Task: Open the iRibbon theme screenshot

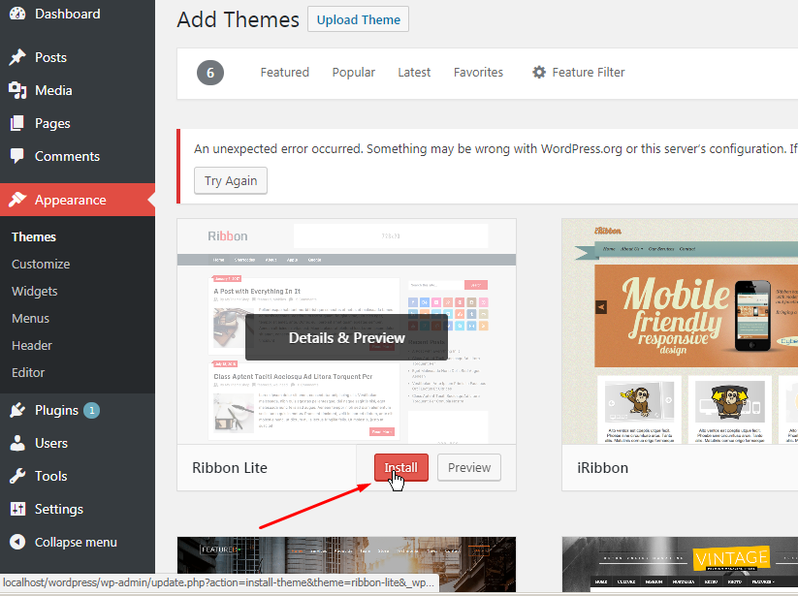Action: (x=680, y=331)
